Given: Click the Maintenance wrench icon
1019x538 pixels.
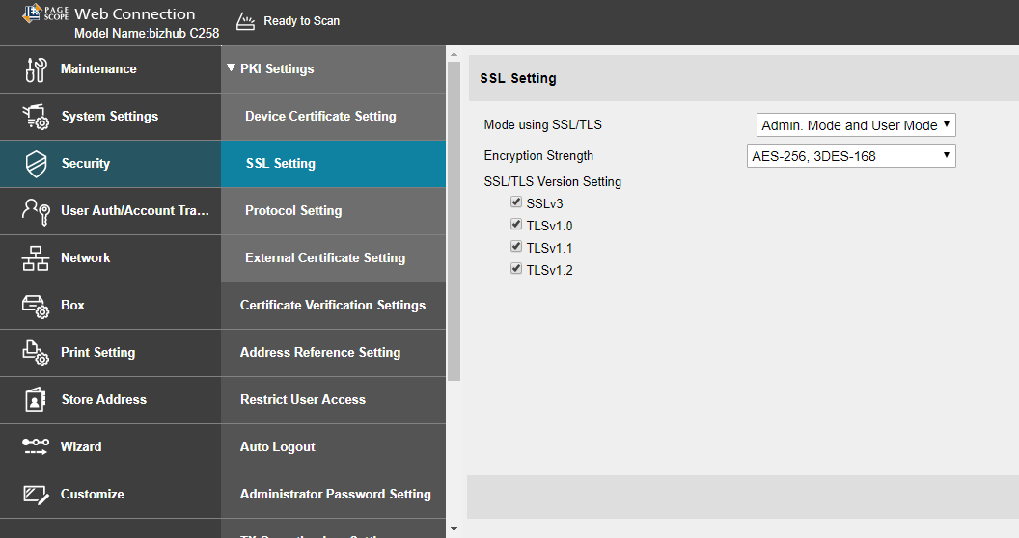Looking at the screenshot, I should click(36, 69).
